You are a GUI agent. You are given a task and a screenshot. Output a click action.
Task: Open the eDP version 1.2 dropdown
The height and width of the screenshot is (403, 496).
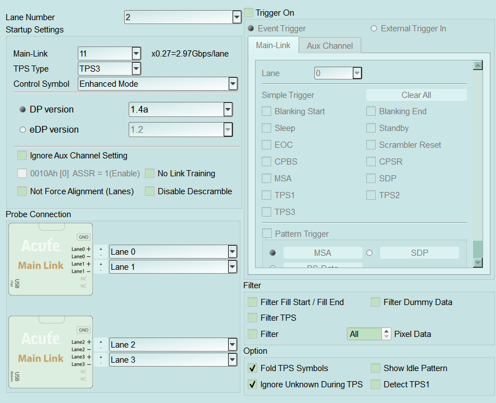228,130
